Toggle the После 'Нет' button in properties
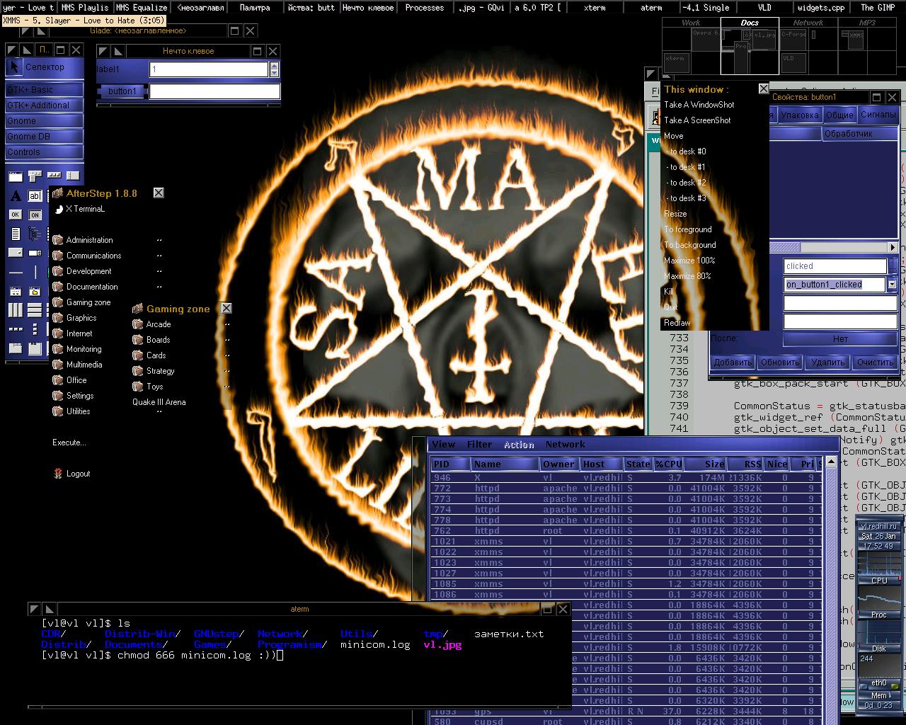 tap(840, 339)
